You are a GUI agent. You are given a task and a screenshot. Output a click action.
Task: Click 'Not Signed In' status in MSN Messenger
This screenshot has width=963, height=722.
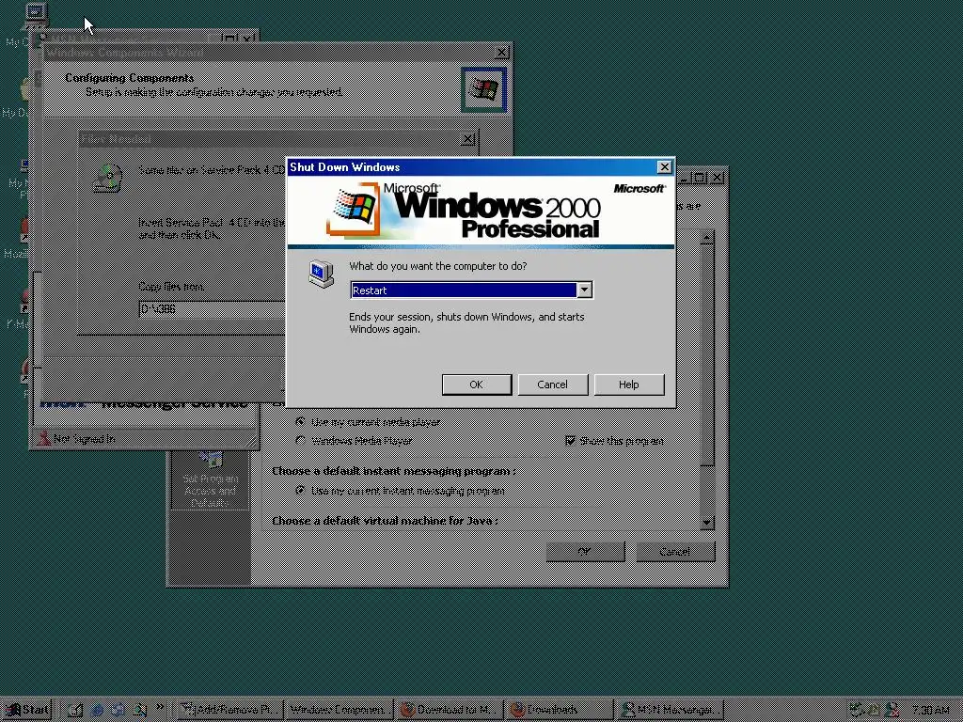[84, 438]
